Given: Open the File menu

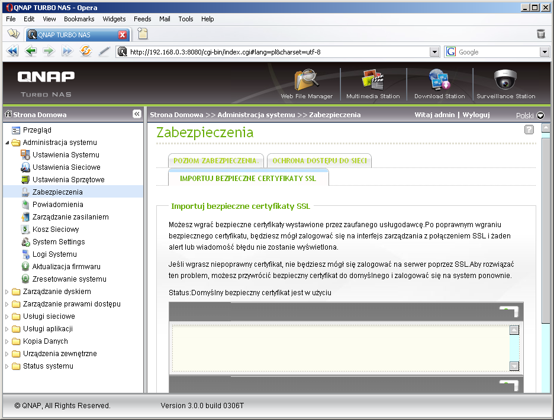Looking at the screenshot, I should [11, 19].
